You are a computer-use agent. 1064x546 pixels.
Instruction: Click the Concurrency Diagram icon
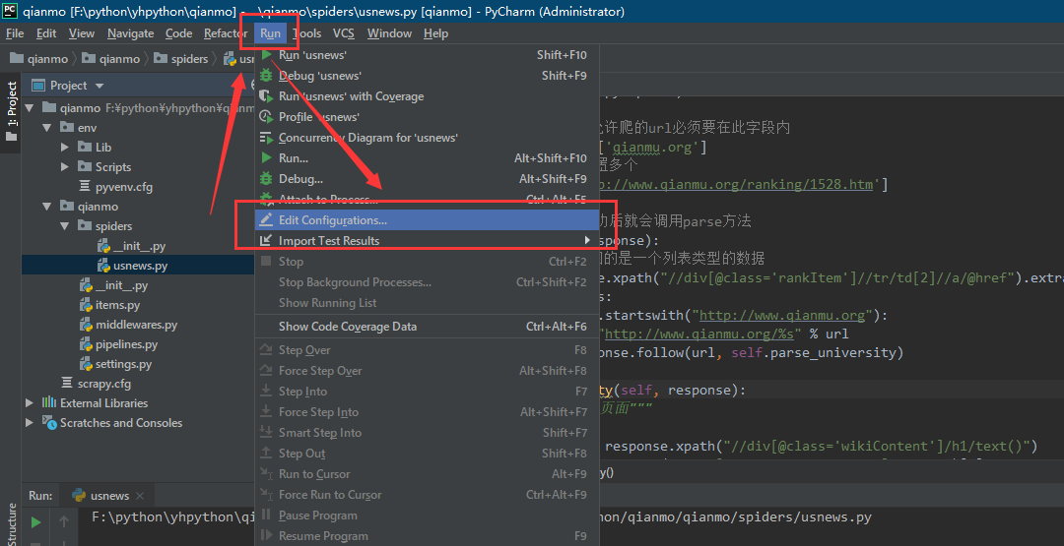(x=267, y=138)
